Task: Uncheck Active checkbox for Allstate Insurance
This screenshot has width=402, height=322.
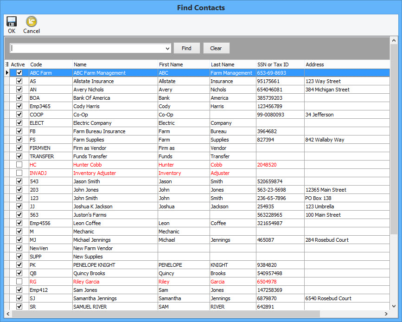Action: tap(19, 81)
